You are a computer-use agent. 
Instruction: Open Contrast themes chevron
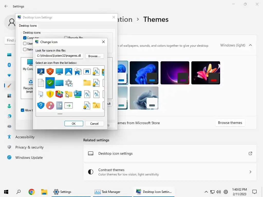click(250, 172)
